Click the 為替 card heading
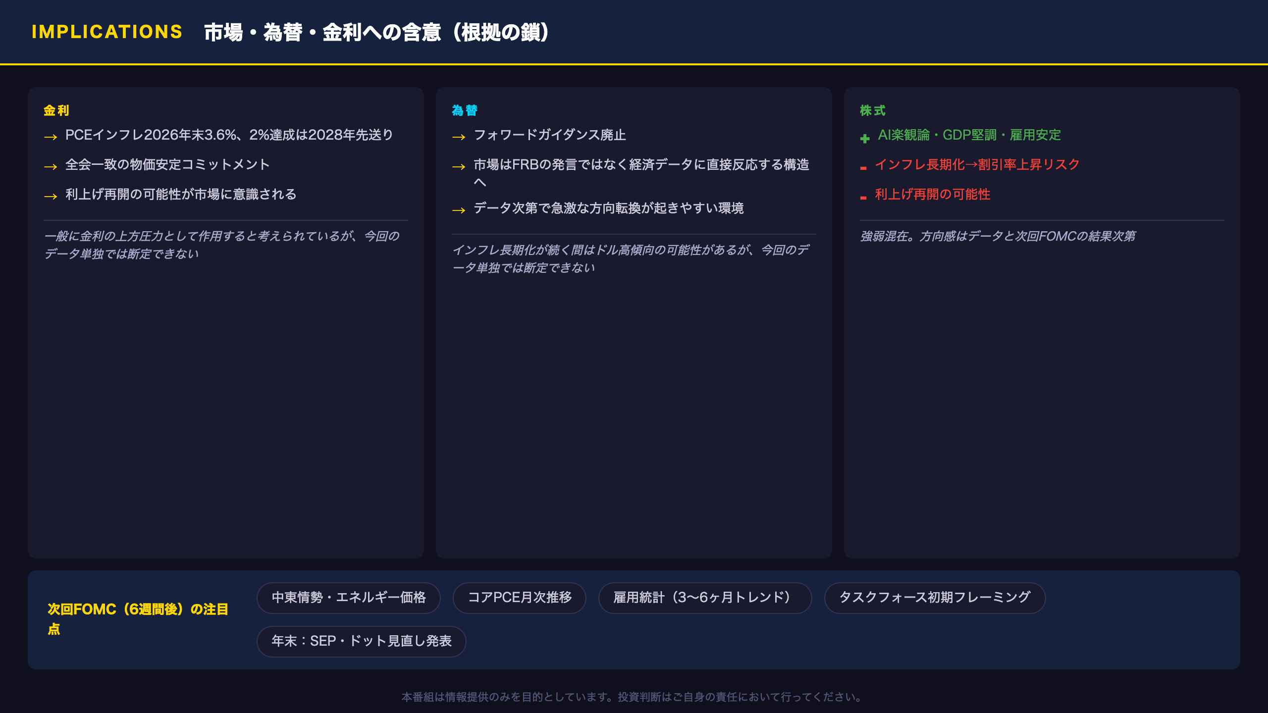This screenshot has width=1268, height=713. pyautogui.click(x=465, y=110)
